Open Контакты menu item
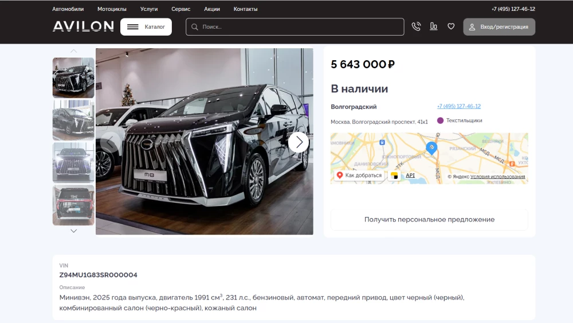Screen dimensions: 573x323 [x=246, y=9]
